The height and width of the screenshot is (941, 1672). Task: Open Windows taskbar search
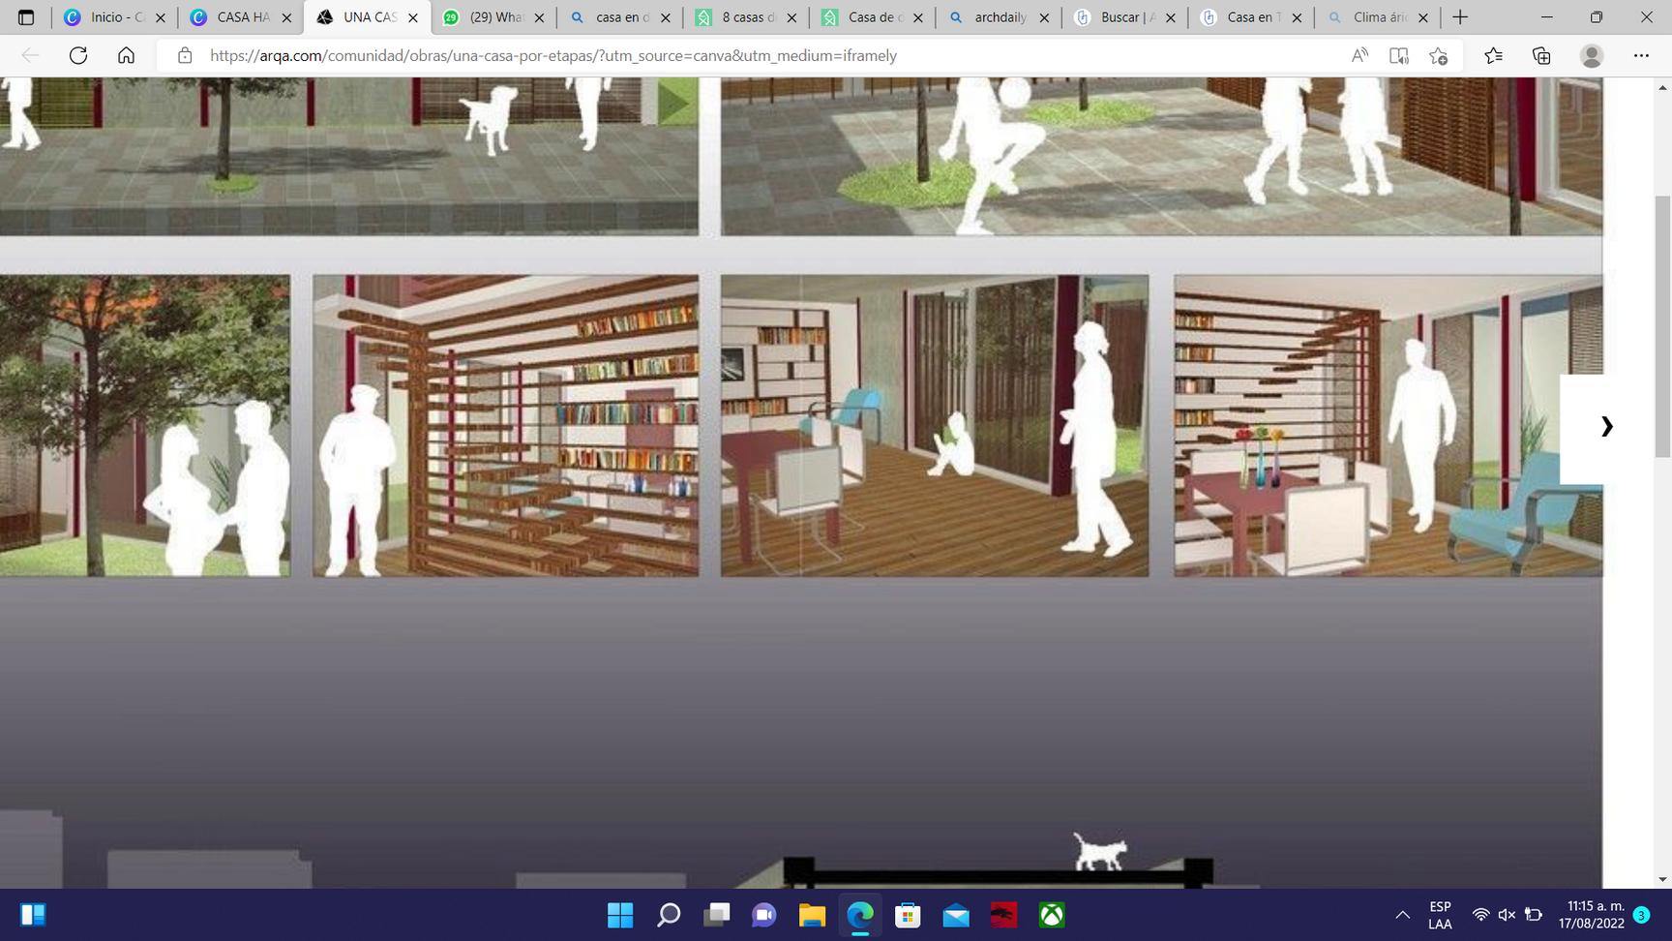click(x=668, y=915)
